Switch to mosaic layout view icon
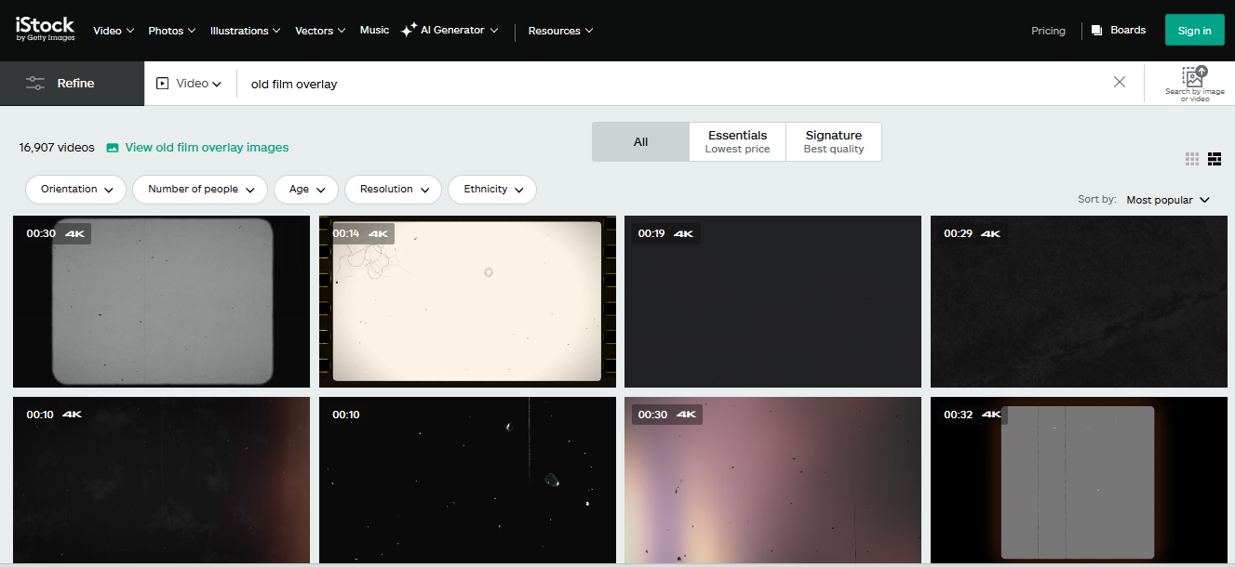This screenshot has height=567, width=1235. [1215, 159]
